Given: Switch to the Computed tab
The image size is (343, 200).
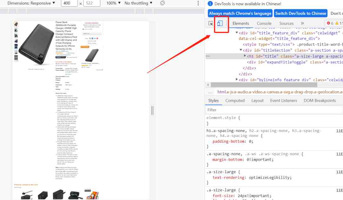Looking at the screenshot, I should click(x=235, y=100).
